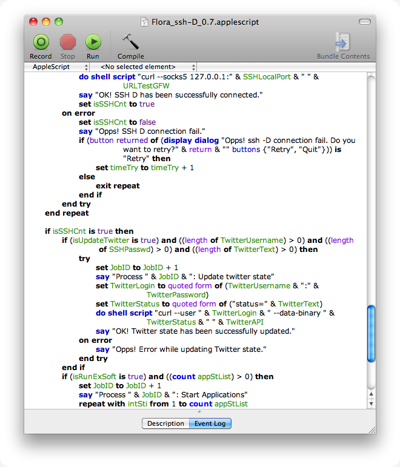Click the scrollbar down arrow
The image size is (400, 467).
click(371, 404)
